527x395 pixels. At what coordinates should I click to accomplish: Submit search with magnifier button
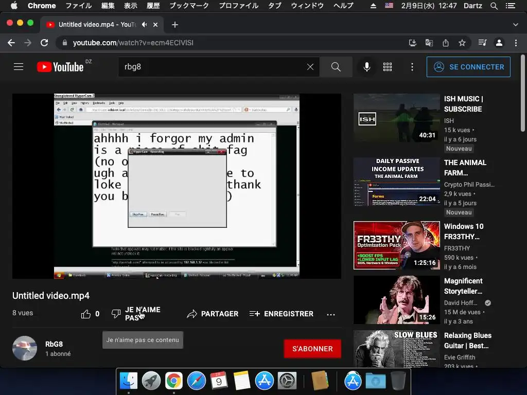[336, 67]
